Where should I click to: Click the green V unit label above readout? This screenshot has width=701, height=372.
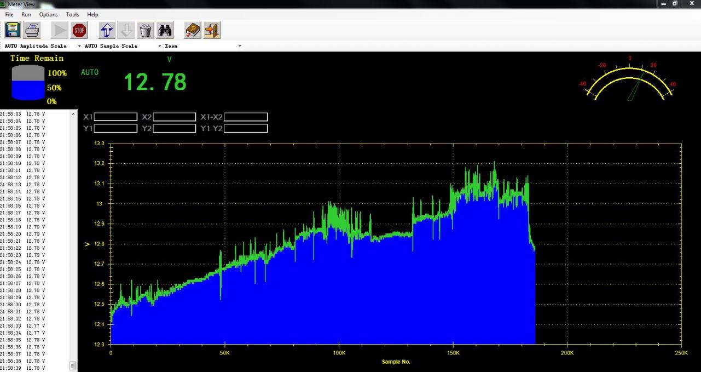point(170,59)
